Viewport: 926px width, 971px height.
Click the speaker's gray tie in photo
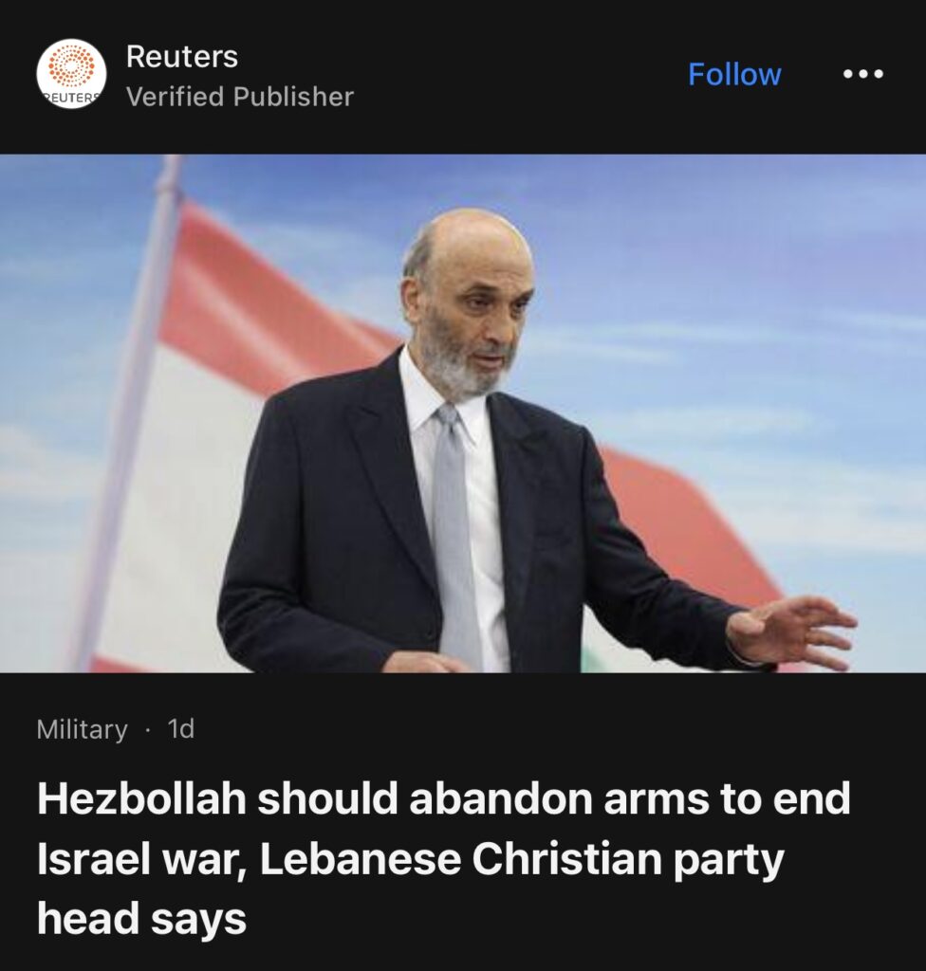pyautogui.click(x=455, y=533)
